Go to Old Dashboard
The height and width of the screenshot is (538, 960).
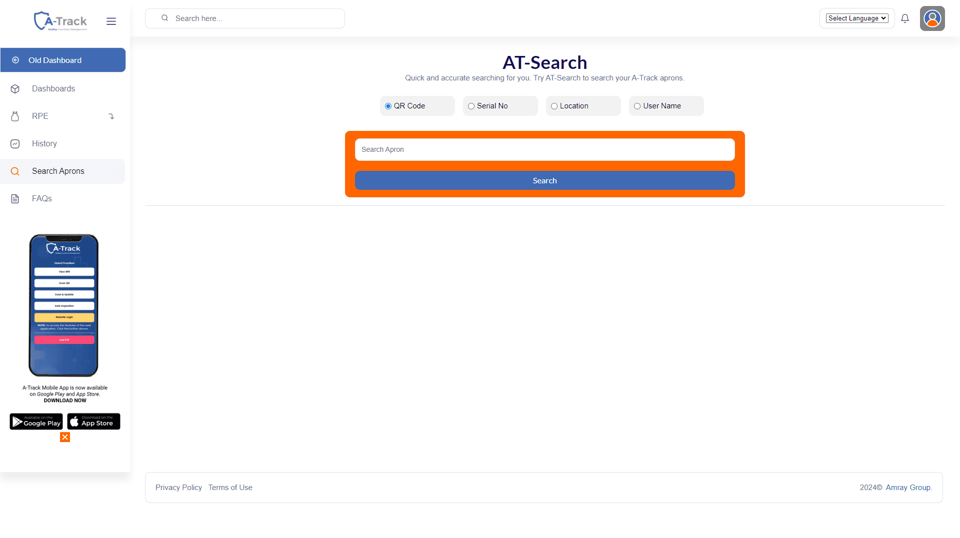63,60
